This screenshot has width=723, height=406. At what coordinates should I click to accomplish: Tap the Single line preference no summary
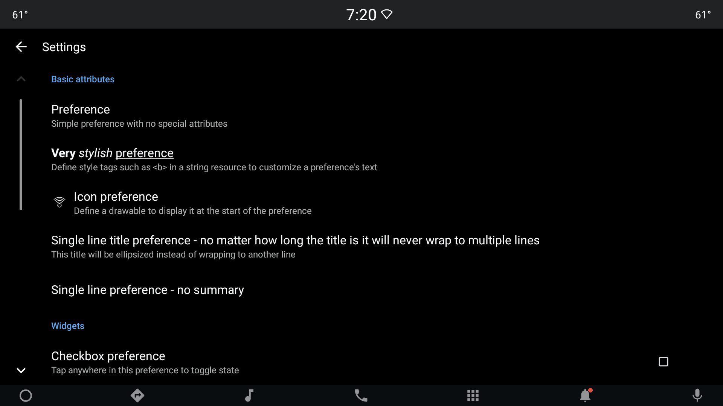(x=148, y=289)
